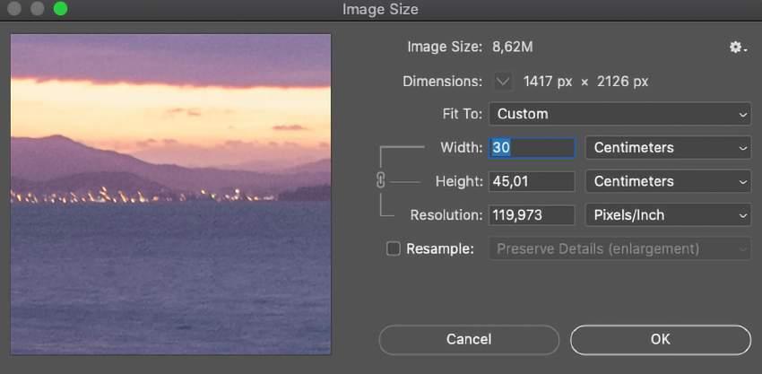Click the Resample method dropdown
762x374 pixels.
pyautogui.click(x=620, y=249)
